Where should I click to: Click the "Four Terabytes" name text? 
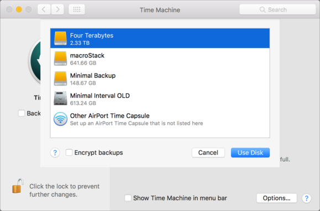(92, 35)
